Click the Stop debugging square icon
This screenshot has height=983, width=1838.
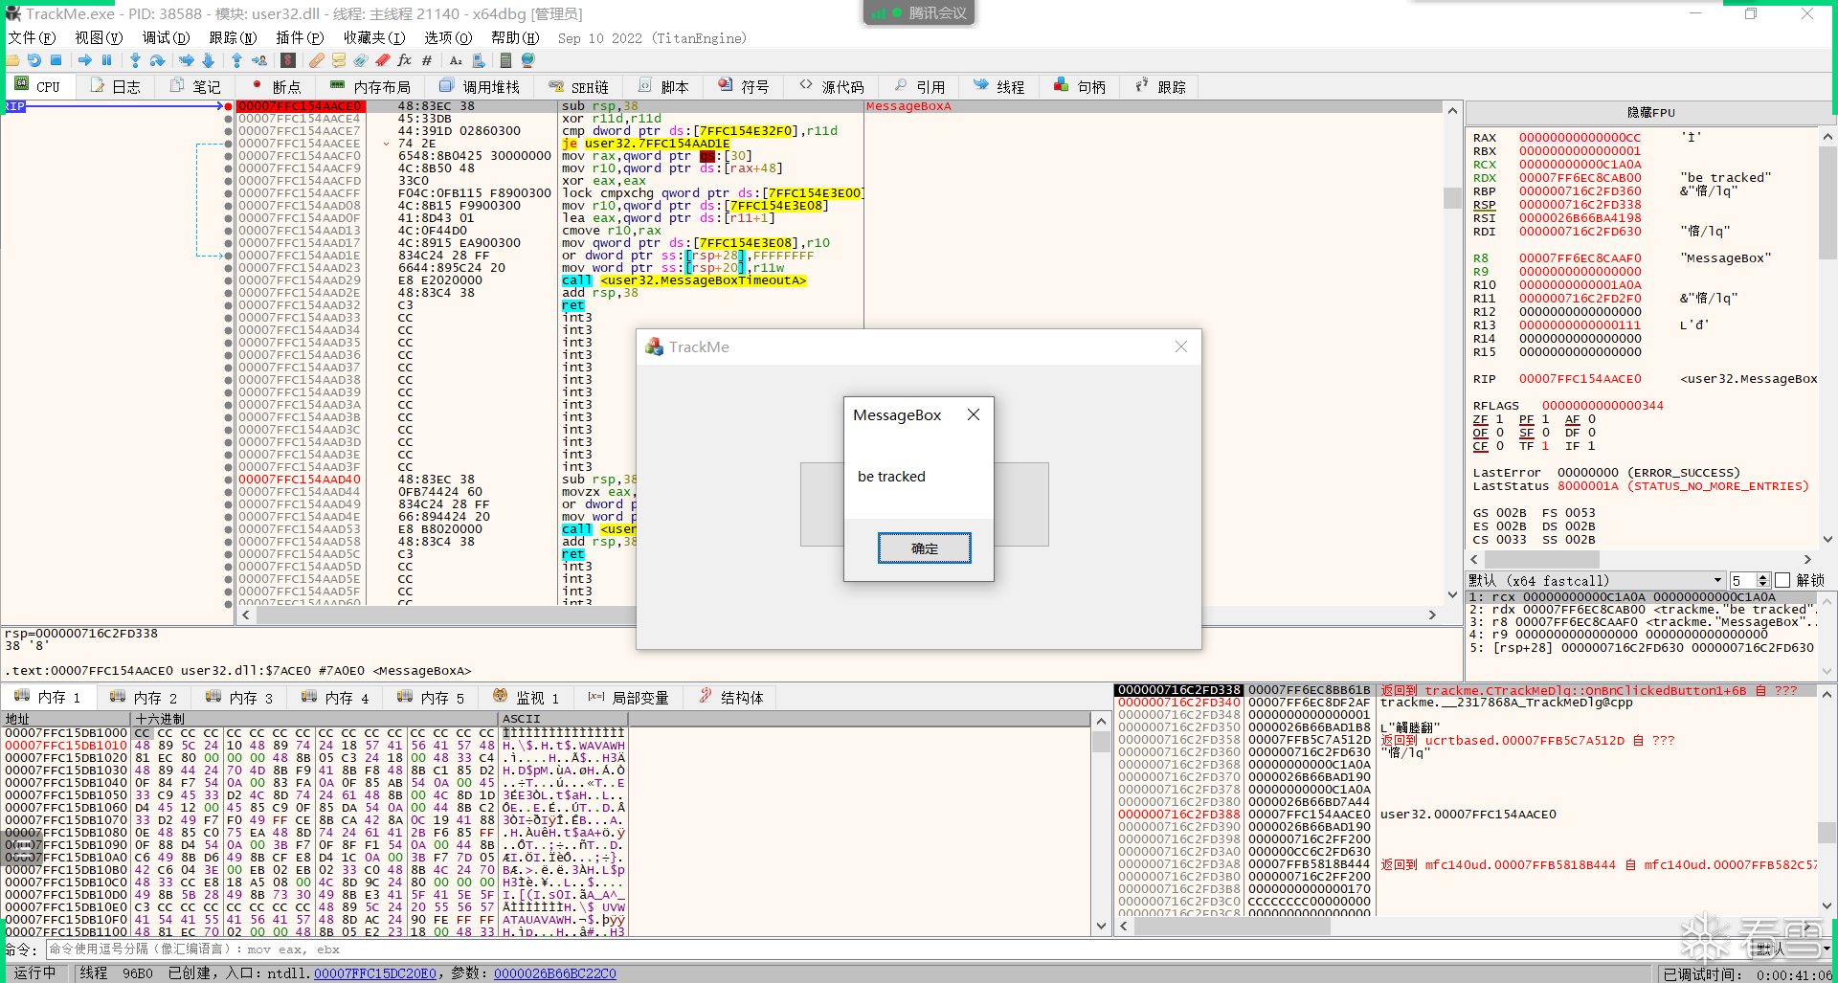(56, 60)
